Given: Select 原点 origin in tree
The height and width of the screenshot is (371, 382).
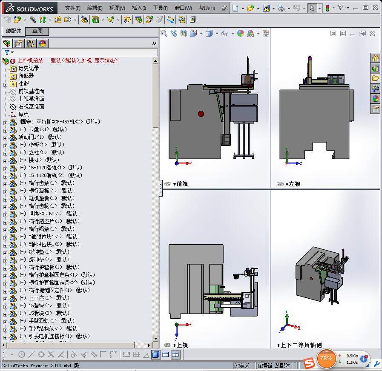Looking at the screenshot, I should (x=23, y=114).
